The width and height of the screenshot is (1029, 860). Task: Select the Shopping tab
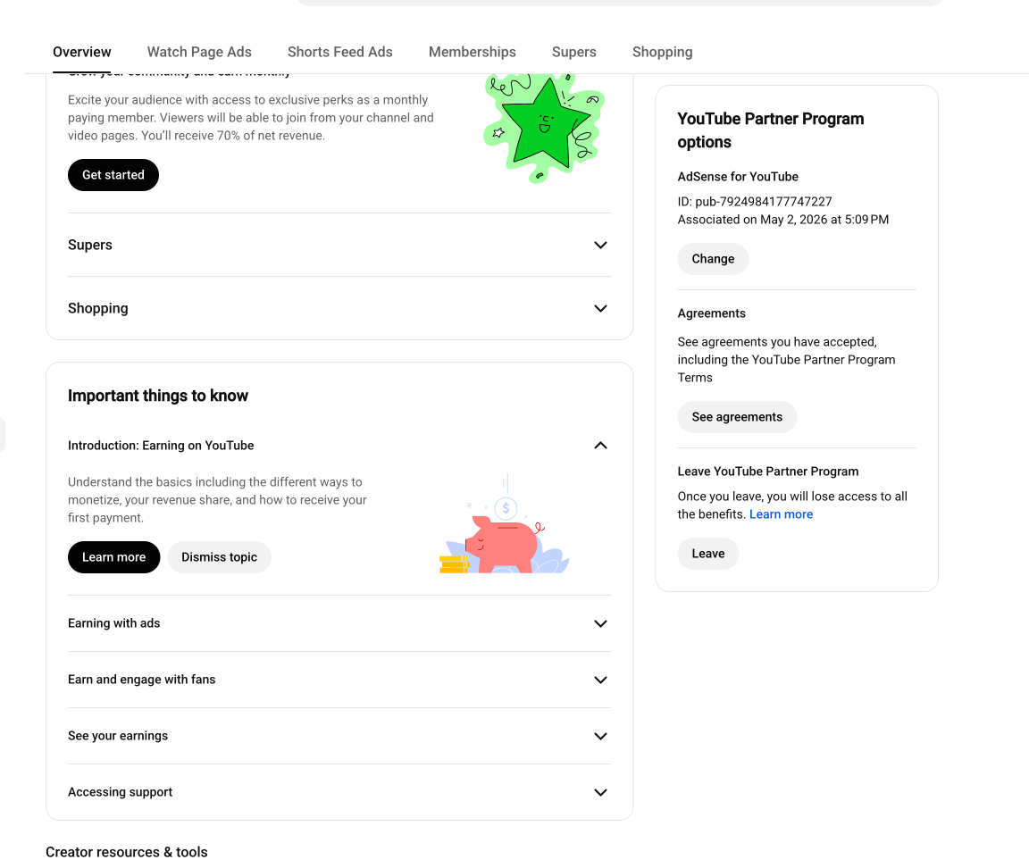[x=662, y=52]
